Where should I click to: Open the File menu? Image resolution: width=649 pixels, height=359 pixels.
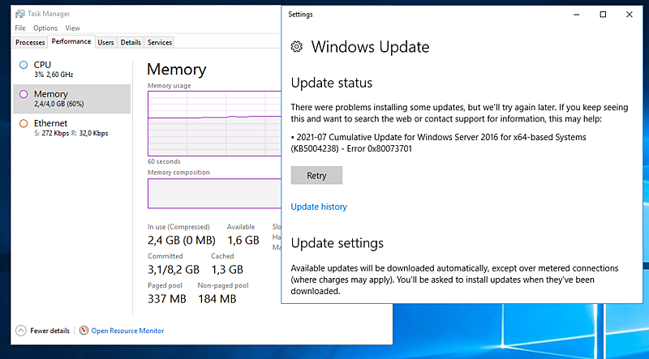point(20,28)
